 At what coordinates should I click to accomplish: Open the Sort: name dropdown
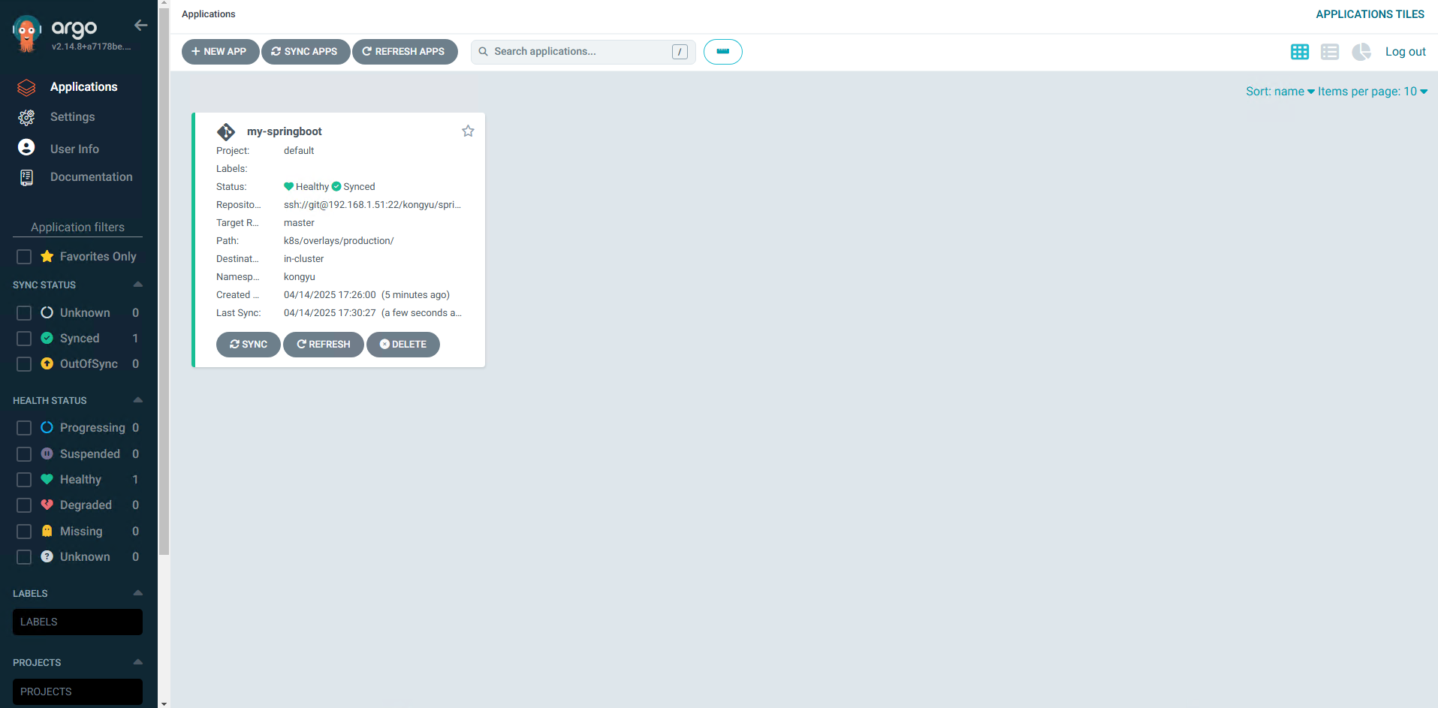click(x=1280, y=92)
